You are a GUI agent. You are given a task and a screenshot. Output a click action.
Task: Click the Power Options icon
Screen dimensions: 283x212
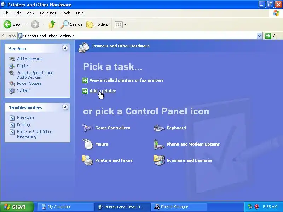(x=12, y=83)
